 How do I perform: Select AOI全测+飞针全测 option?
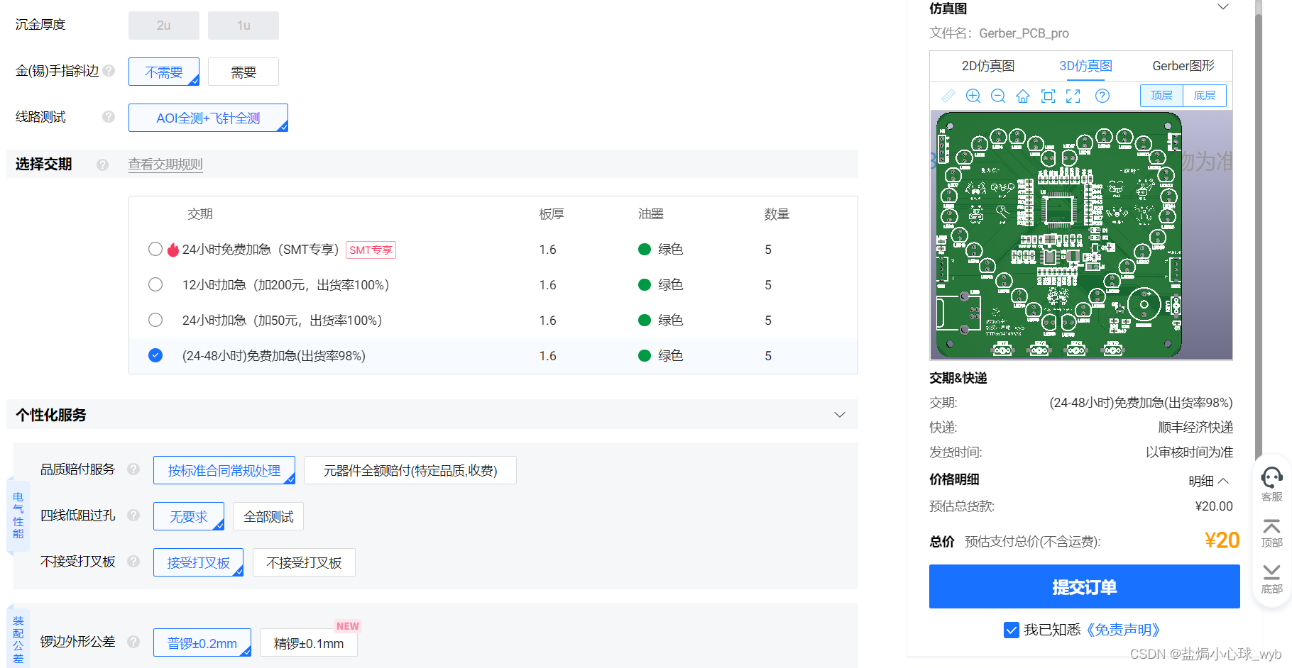coord(208,118)
